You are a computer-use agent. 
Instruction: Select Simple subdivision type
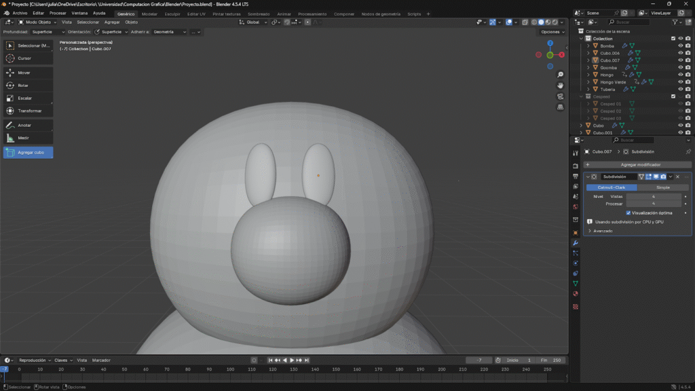pyautogui.click(x=662, y=187)
